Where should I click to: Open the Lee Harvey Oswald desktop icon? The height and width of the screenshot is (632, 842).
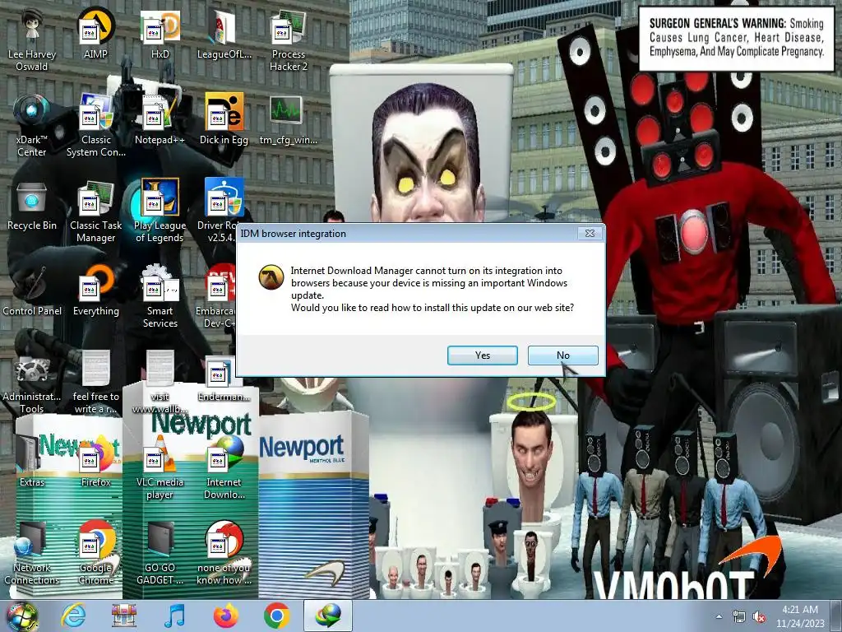(32, 40)
